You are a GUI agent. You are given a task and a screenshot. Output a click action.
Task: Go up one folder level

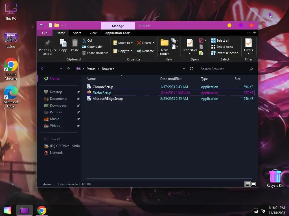(68, 69)
